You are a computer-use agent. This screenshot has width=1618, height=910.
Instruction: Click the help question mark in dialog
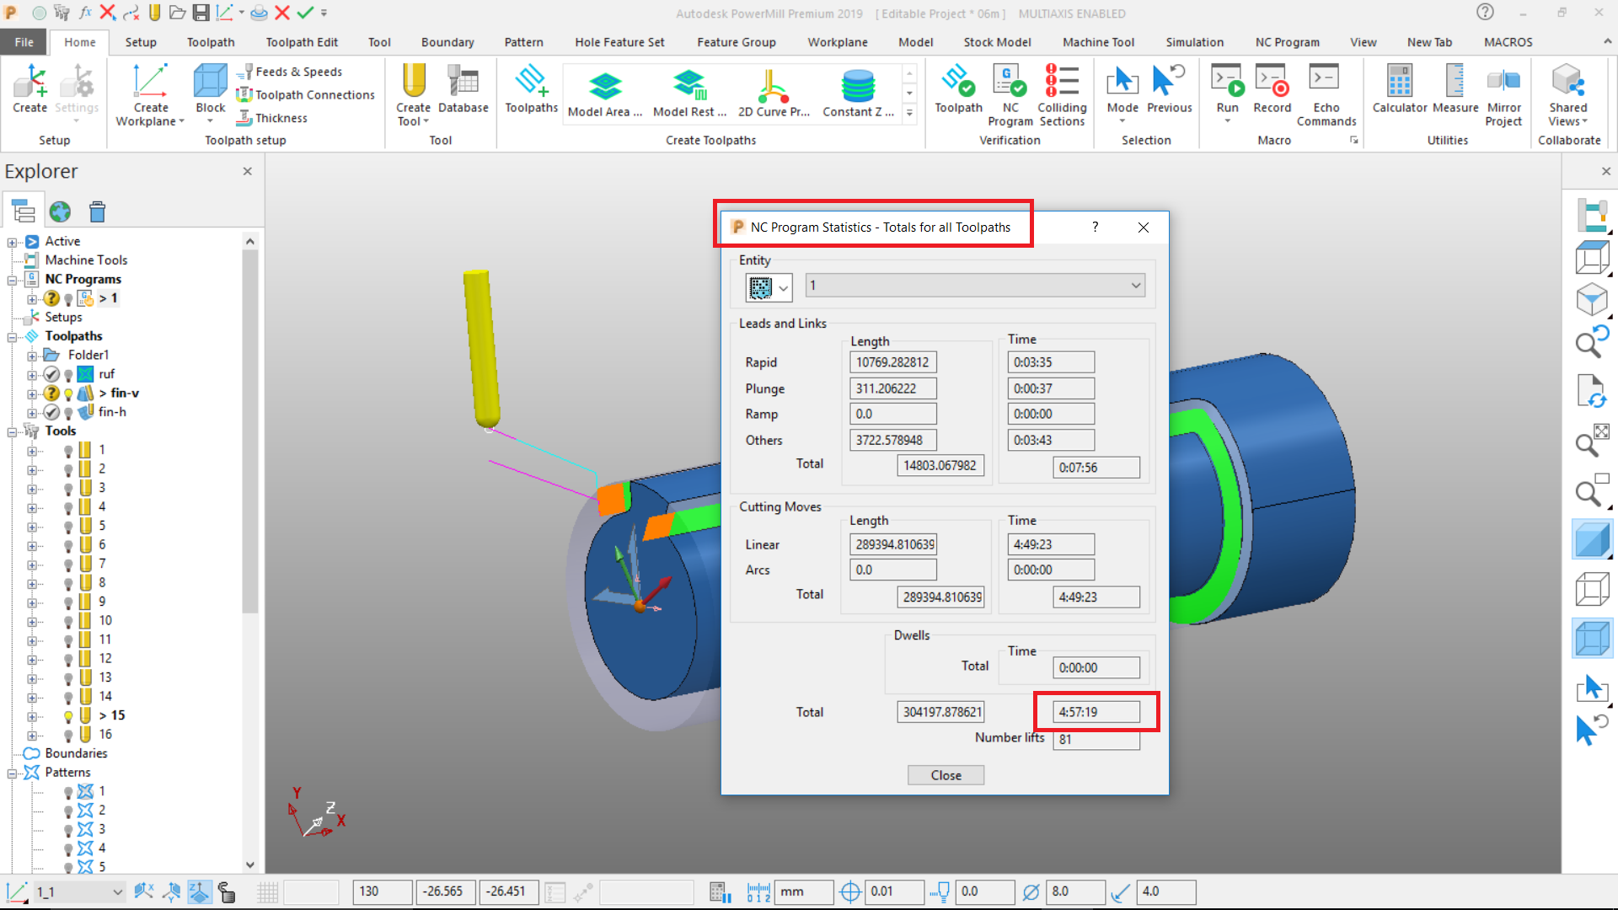[1095, 227]
